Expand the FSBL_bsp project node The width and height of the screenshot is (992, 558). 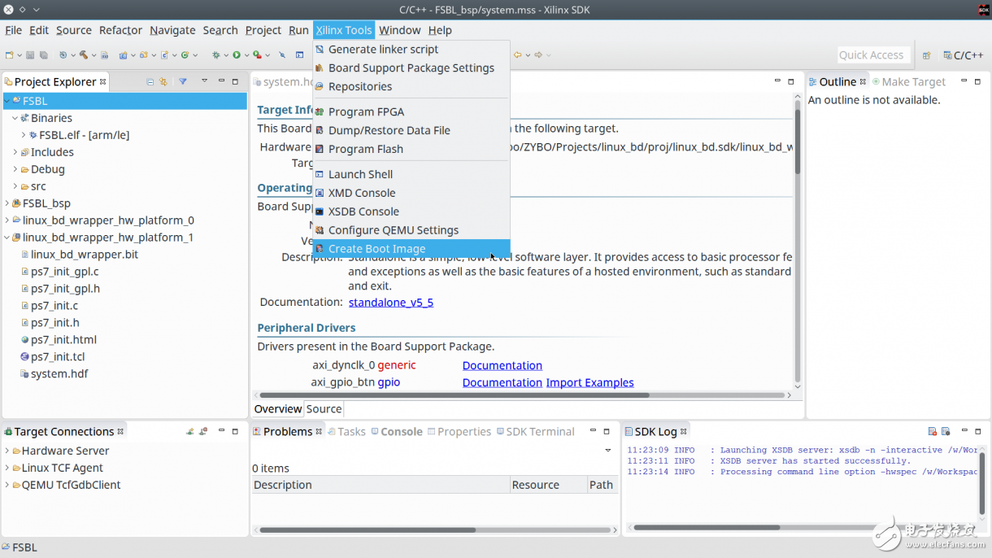7,203
